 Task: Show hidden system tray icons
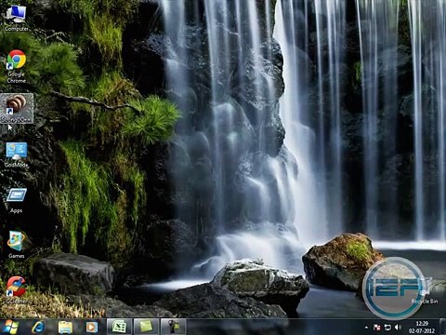(x=366, y=328)
